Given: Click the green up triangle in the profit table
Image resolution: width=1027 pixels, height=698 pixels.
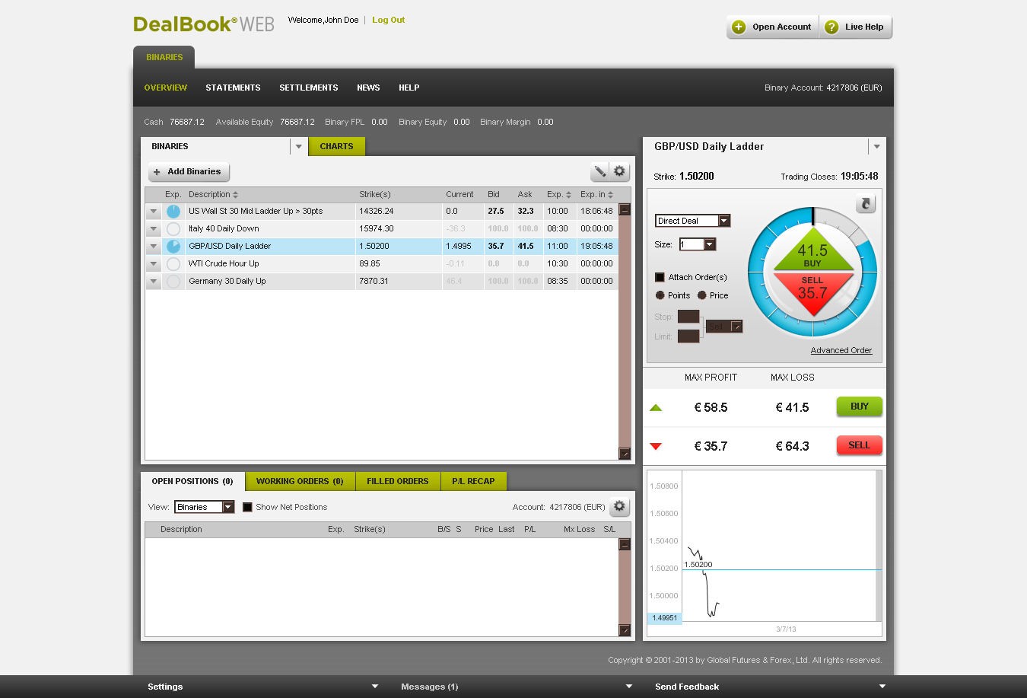Looking at the screenshot, I should point(656,408).
